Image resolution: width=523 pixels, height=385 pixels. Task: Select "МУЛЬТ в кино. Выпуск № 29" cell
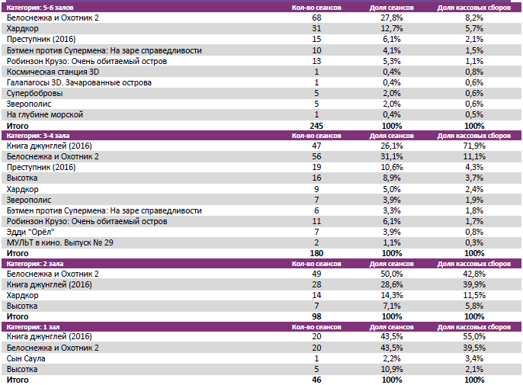[x=59, y=242]
